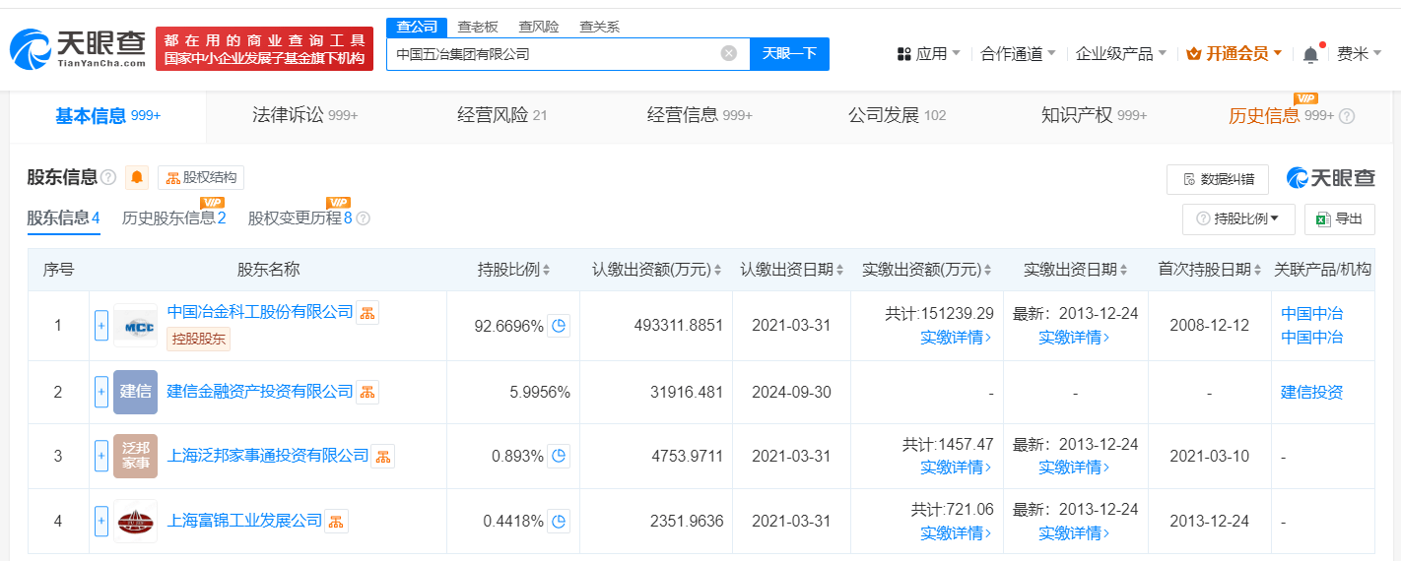This screenshot has height=561, width=1401.
Task: Expand row 1 with the plus button
Action: coord(100,326)
